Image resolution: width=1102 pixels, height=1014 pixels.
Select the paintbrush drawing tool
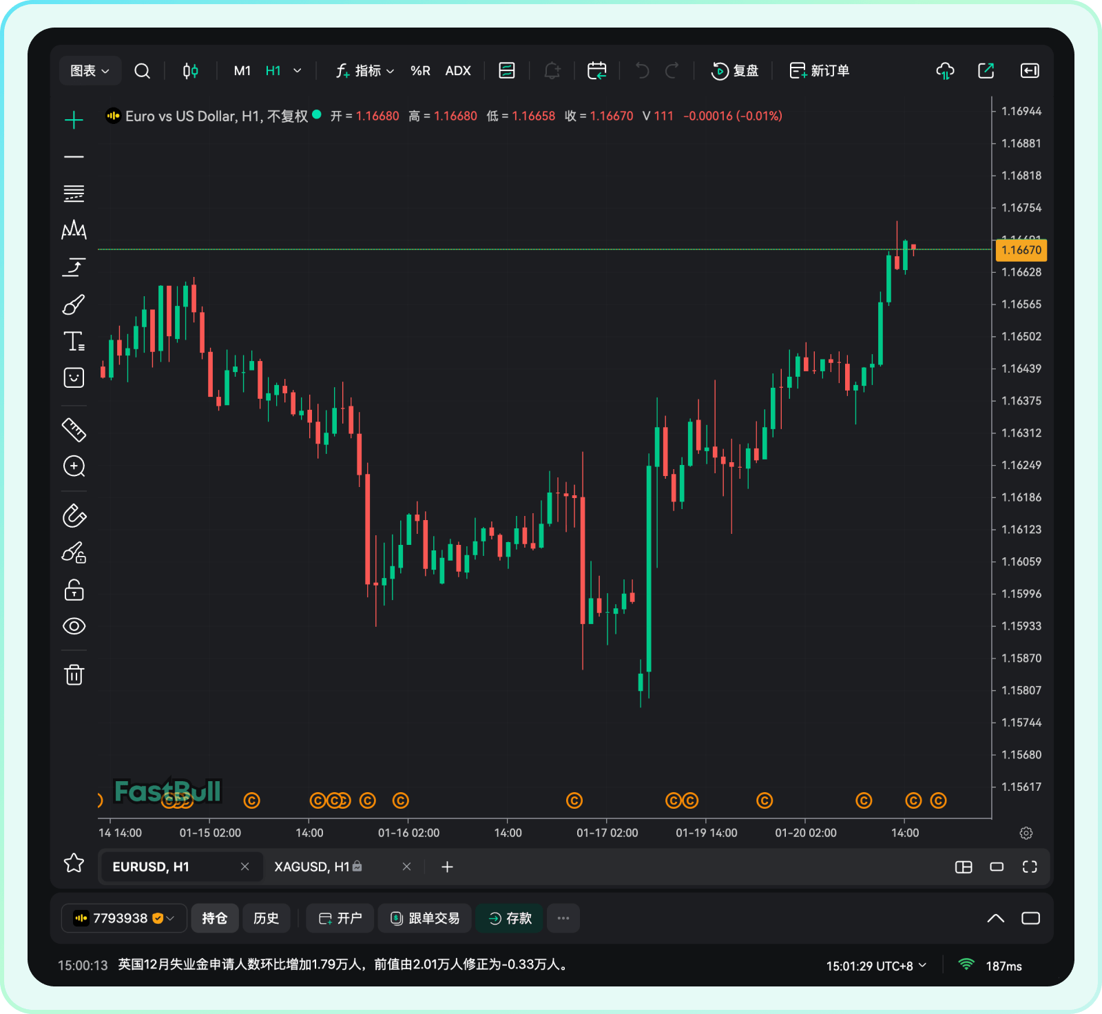click(x=74, y=304)
